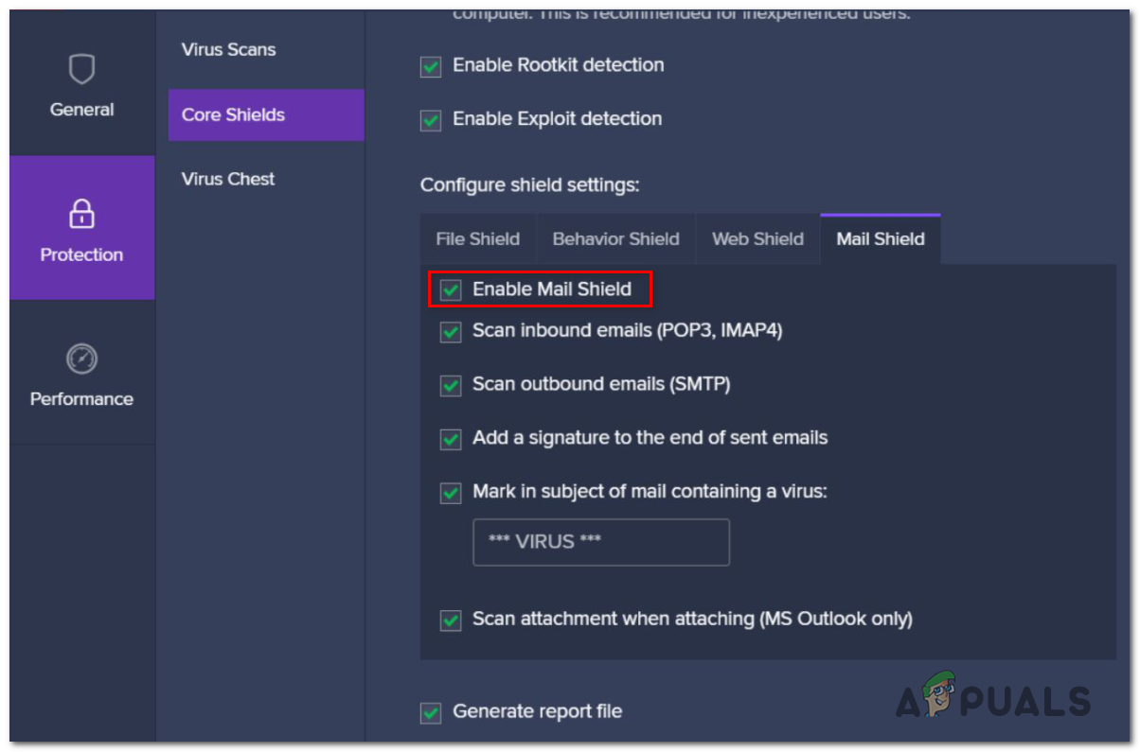Image resolution: width=1140 pixels, height=752 pixels.
Task: Uncheck Enable Mail Shield
Action: pos(451,290)
